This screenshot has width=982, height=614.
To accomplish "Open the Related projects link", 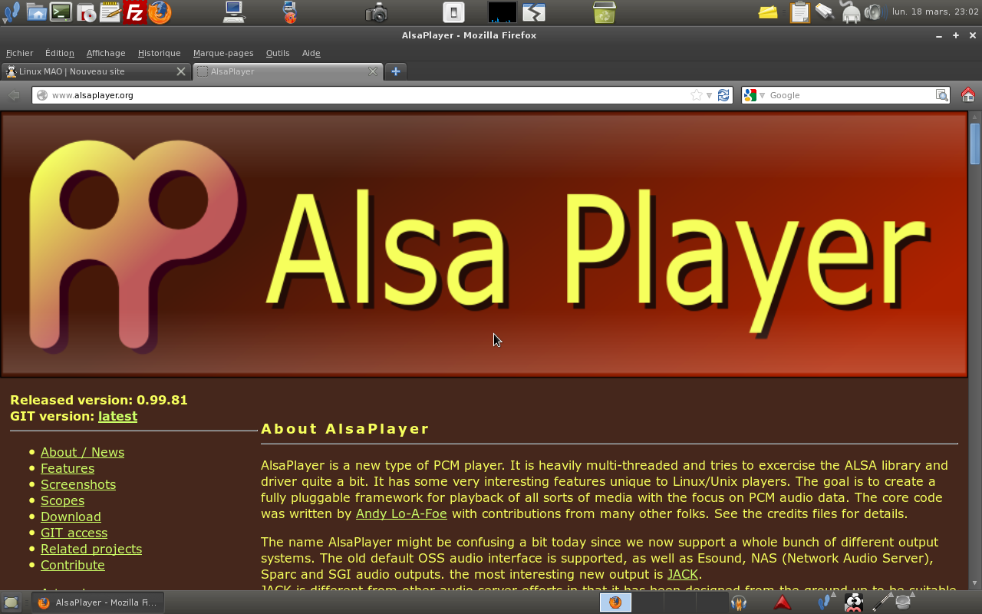I will click(91, 549).
